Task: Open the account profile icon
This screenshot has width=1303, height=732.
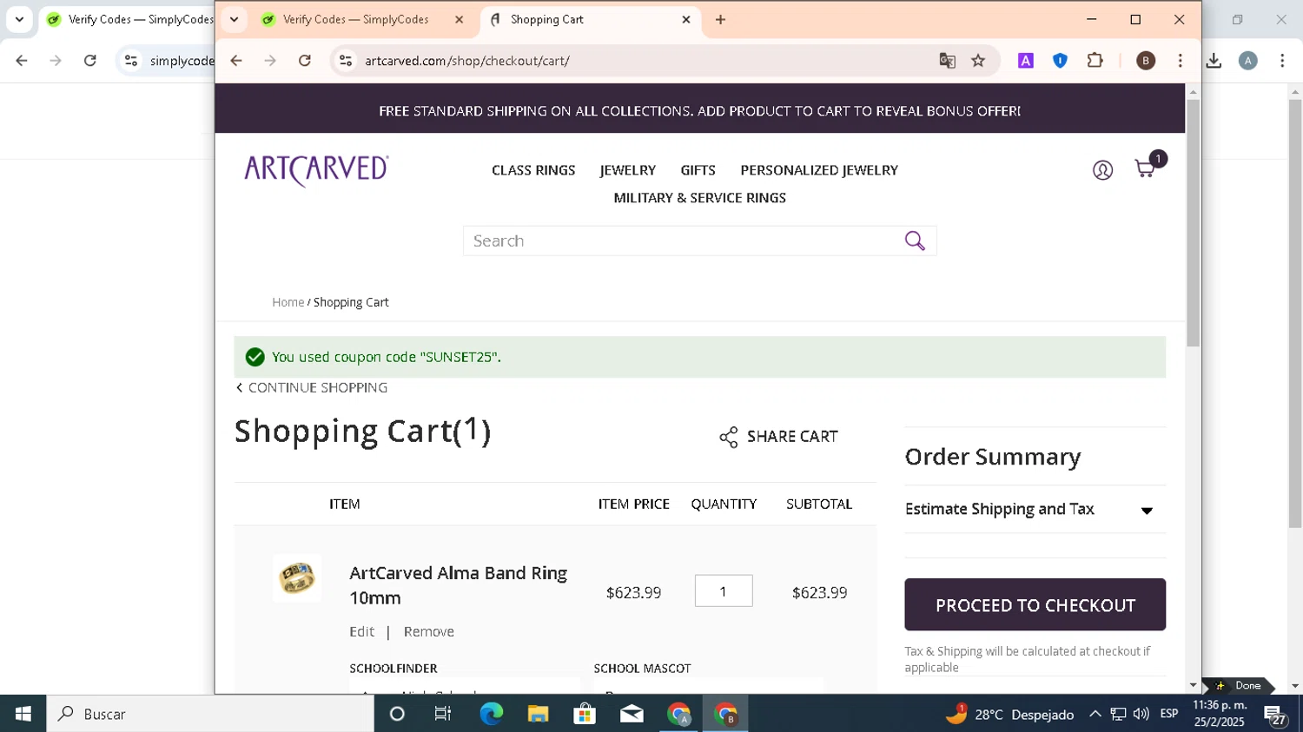Action: click(1102, 170)
